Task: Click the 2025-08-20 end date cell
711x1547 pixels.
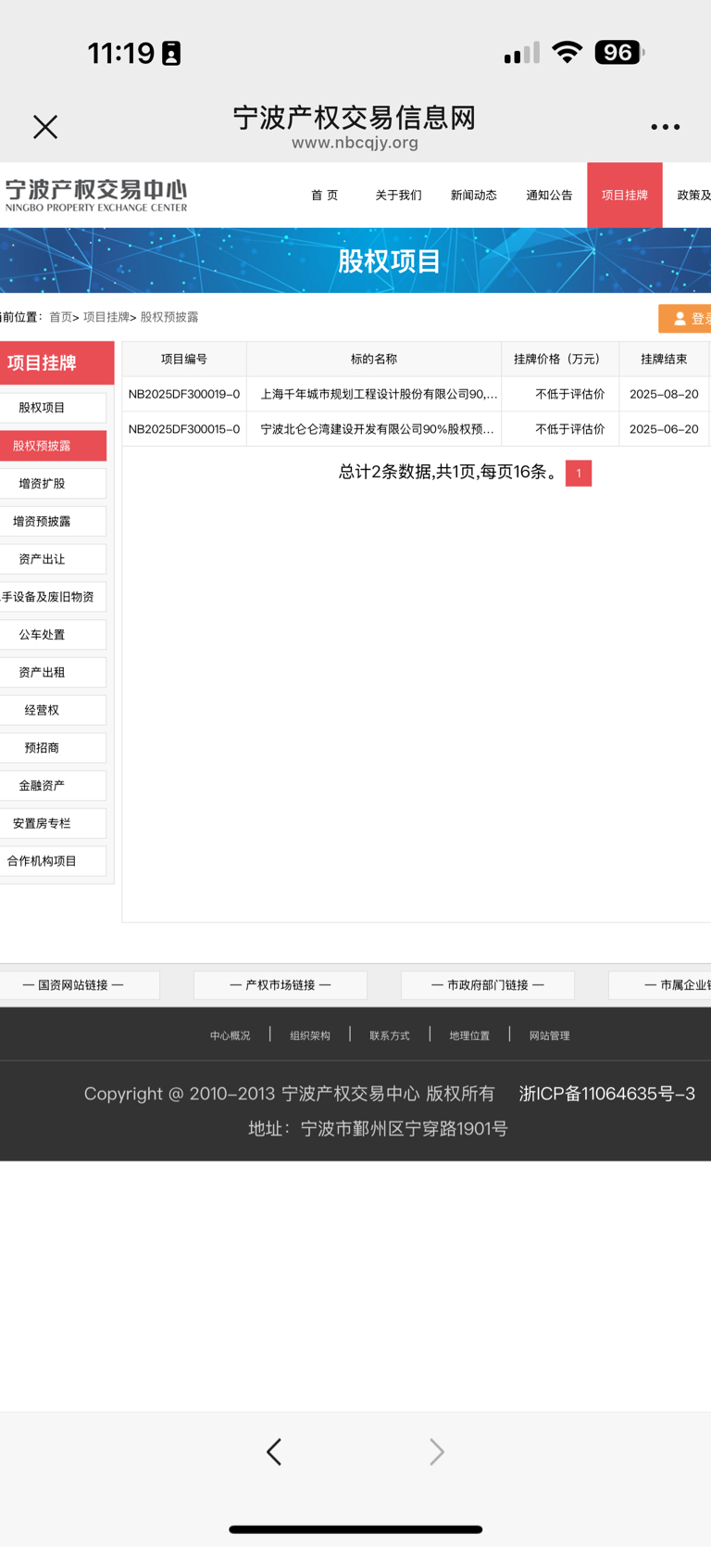Action: (x=664, y=394)
